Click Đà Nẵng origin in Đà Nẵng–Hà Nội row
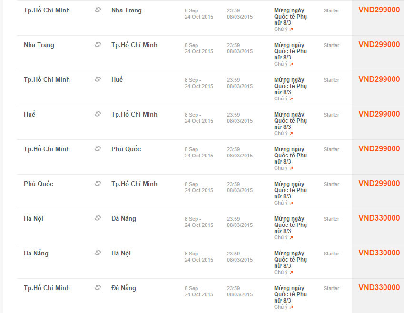This screenshot has height=313, width=404. (36, 253)
